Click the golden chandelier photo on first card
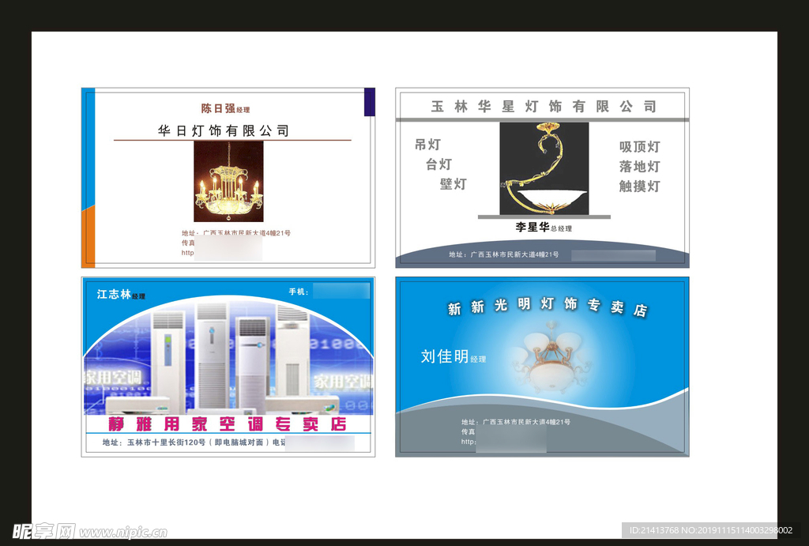The image size is (809, 546). click(x=228, y=182)
